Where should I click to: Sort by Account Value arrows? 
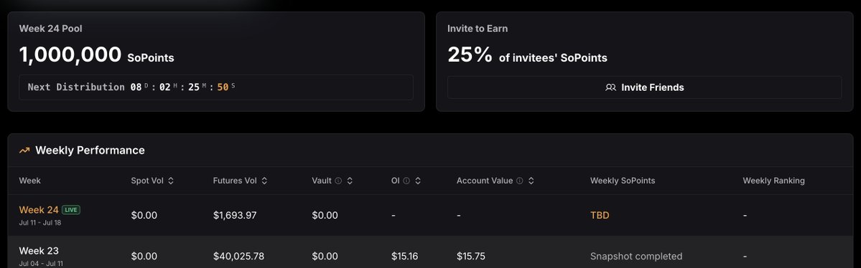531,181
